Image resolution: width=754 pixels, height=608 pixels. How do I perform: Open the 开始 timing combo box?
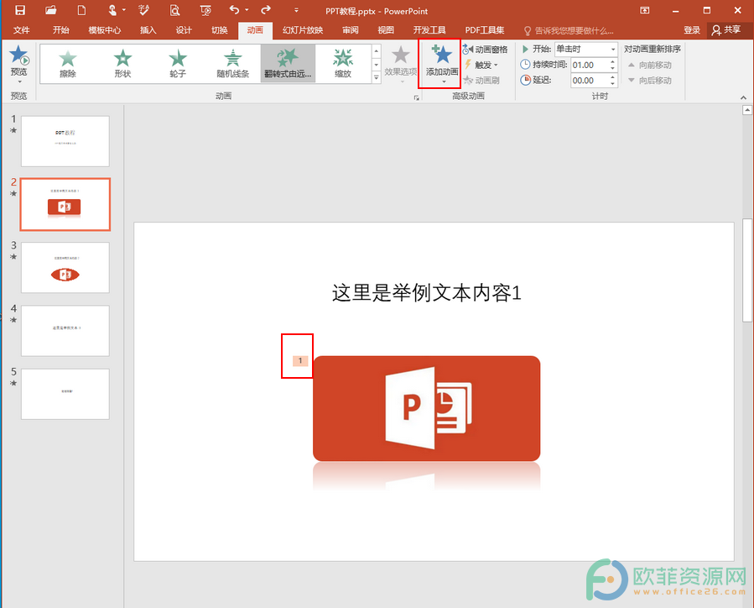coord(586,49)
